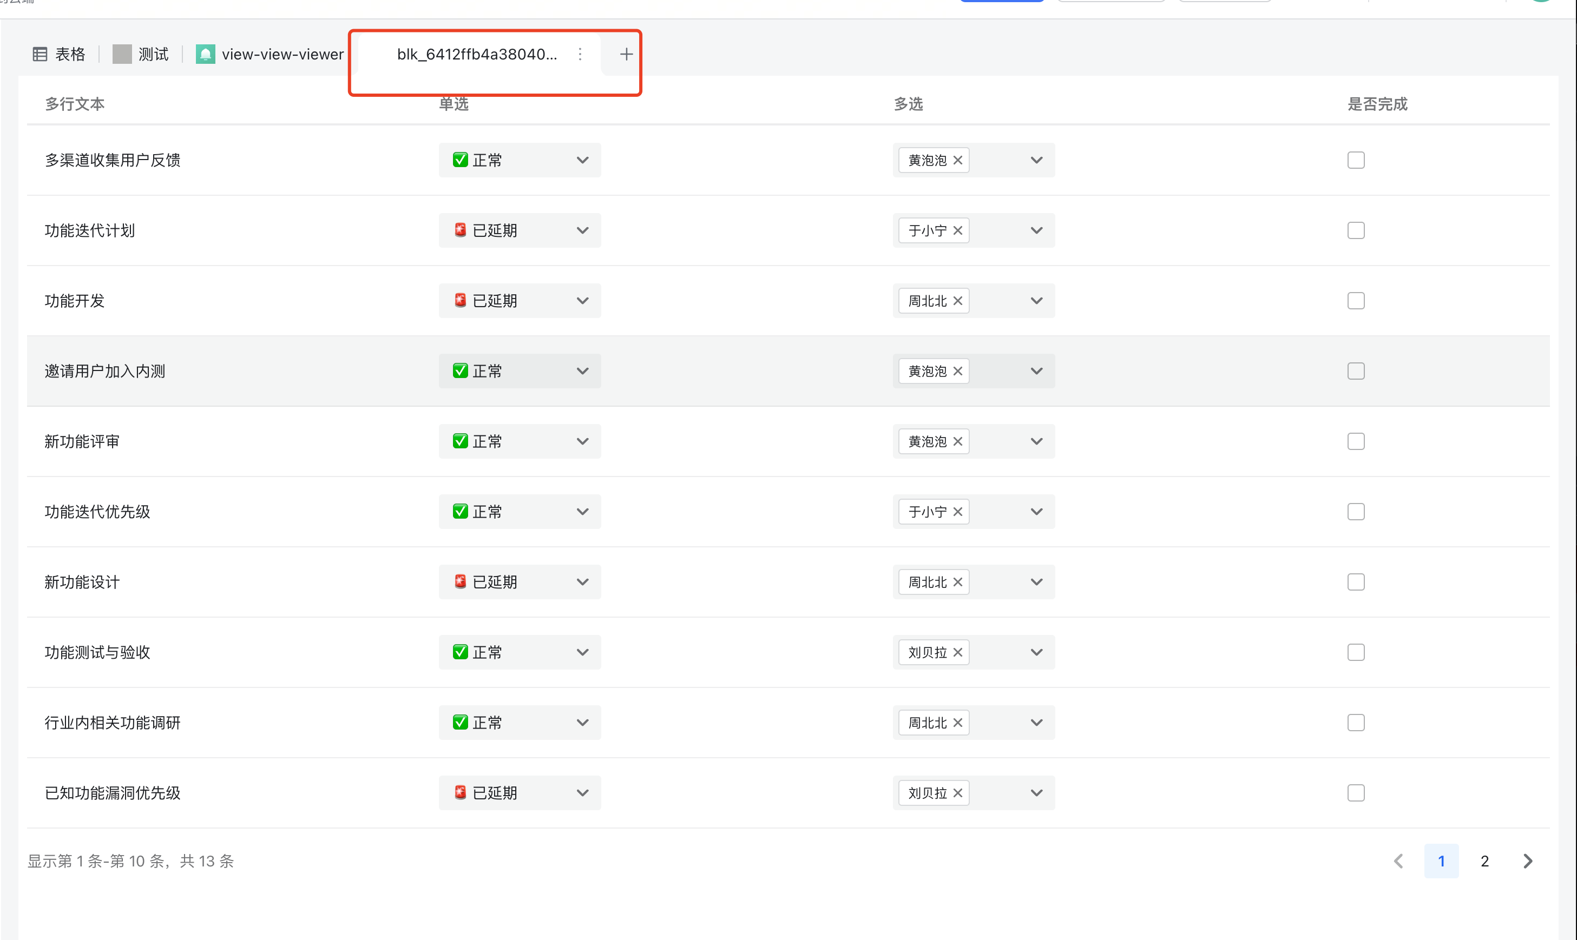Switch to the 表格 view tab
Screen dimensions: 1577x940
pyautogui.click(x=59, y=55)
